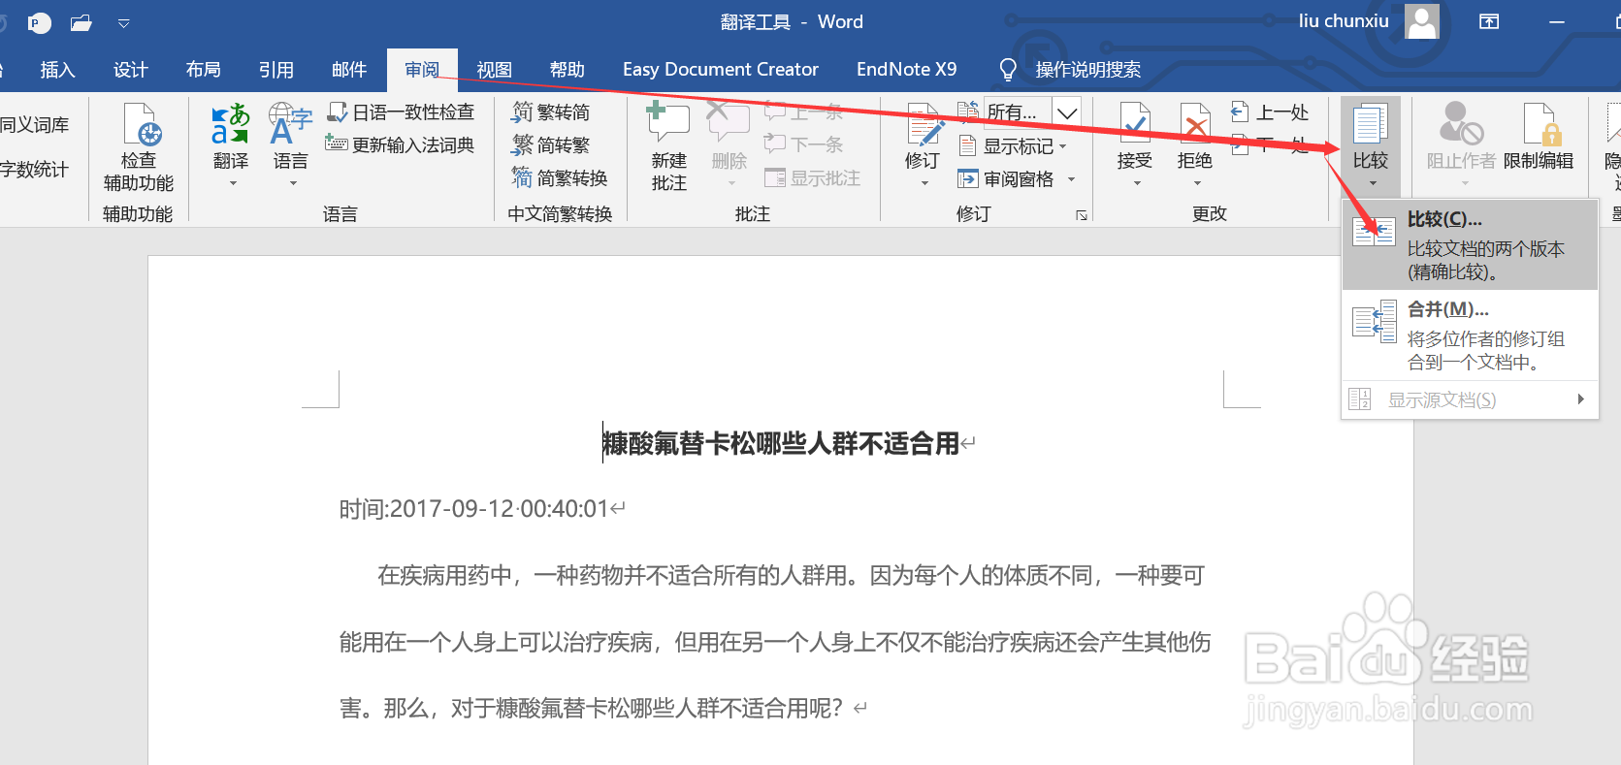Convert simplified to traditional Chinese
1621x765 pixels.
551,145
